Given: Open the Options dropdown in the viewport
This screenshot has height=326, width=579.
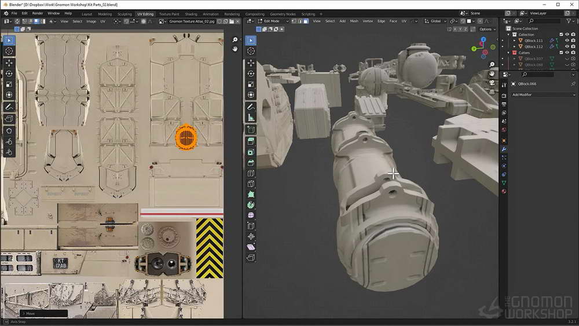Looking at the screenshot, I should click(x=488, y=29).
